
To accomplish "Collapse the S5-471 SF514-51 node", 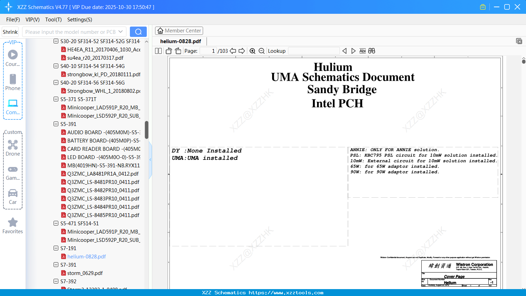I will coord(56,223).
